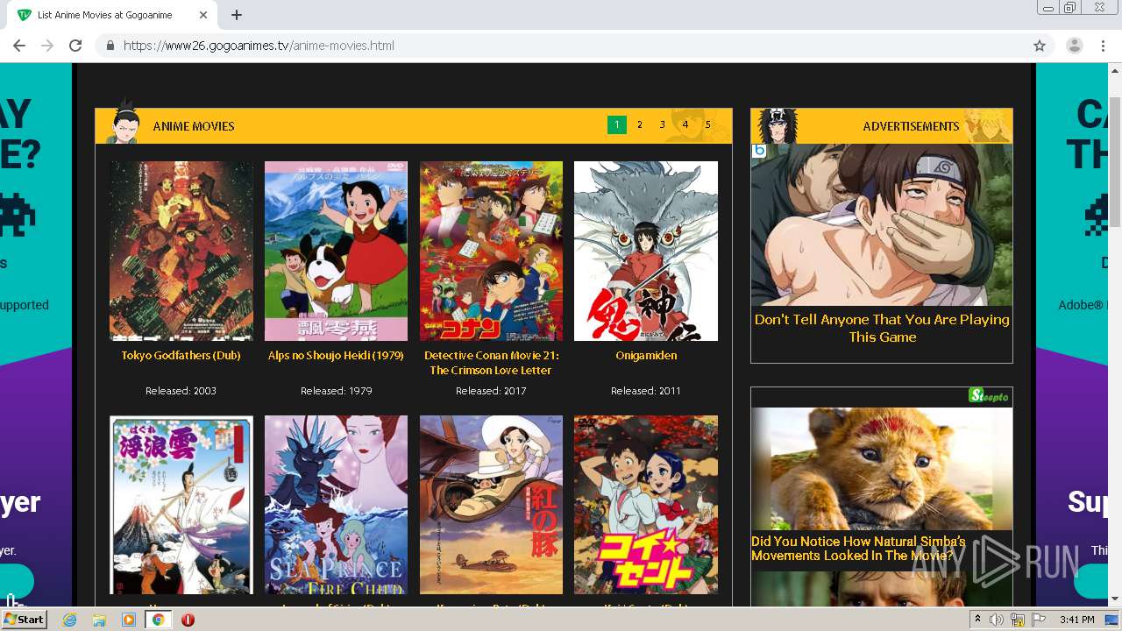Go to page 2 of anime movies

pyautogui.click(x=640, y=125)
